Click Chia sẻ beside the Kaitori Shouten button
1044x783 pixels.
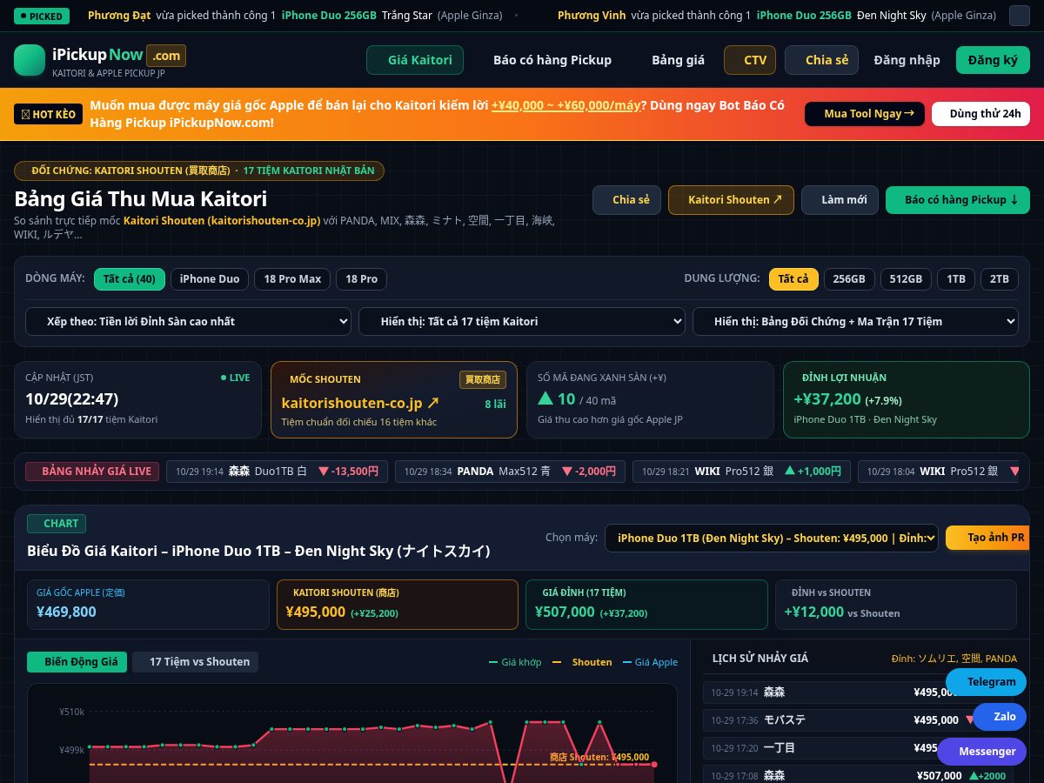pos(627,199)
